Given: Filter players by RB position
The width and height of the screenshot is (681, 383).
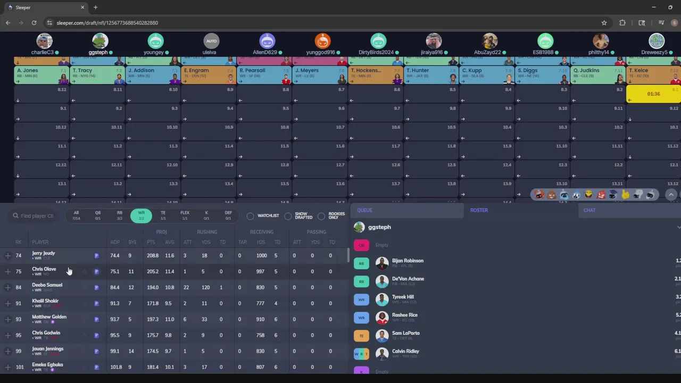Looking at the screenshot, I should point(120,215).
